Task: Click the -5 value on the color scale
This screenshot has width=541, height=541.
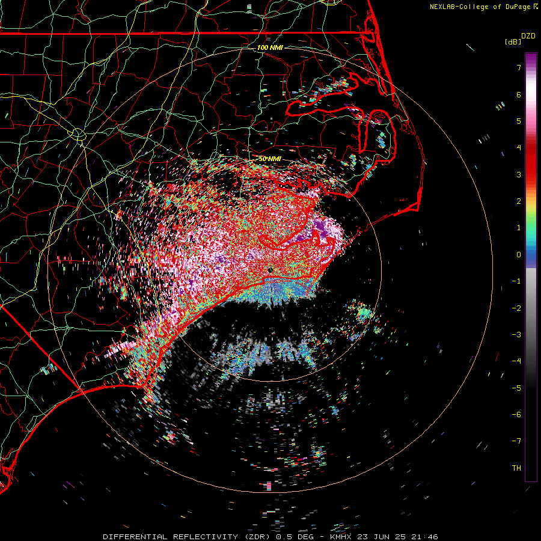Action: tap(516, 388)
